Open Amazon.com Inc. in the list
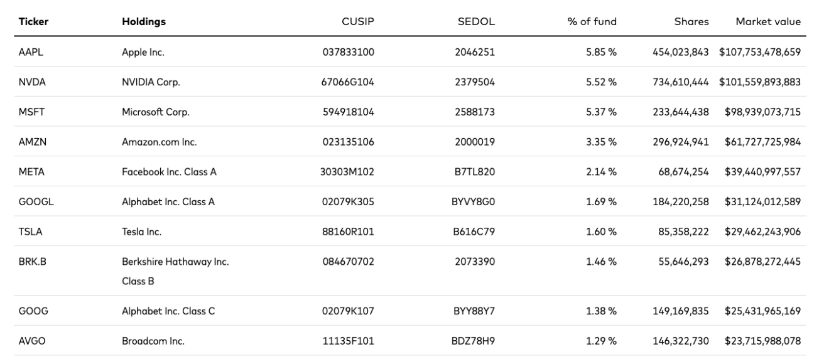Image resolution: width=824 pixels, height=364 pixels. [160, 142]
